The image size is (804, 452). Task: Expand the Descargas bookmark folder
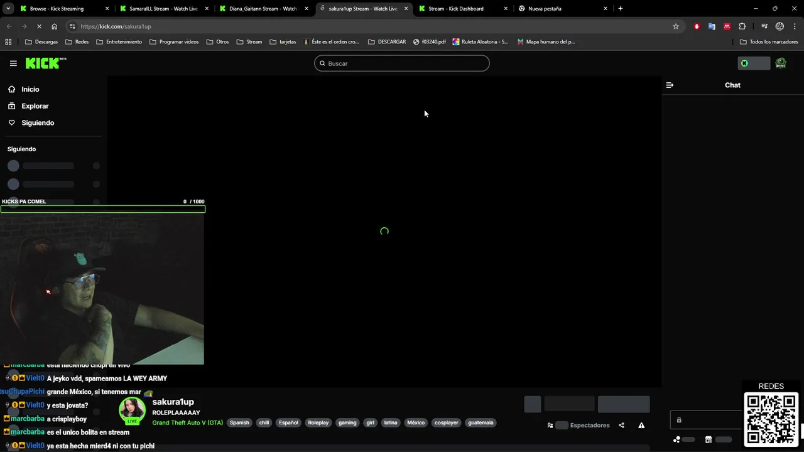point(41,42)
